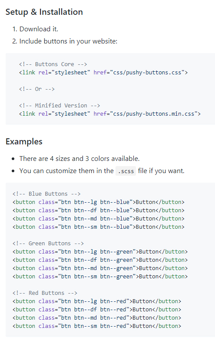Select the 'btn--sm btn--green' code line
The width and height of the screenshot is (215, 344).
pos(100,277)
